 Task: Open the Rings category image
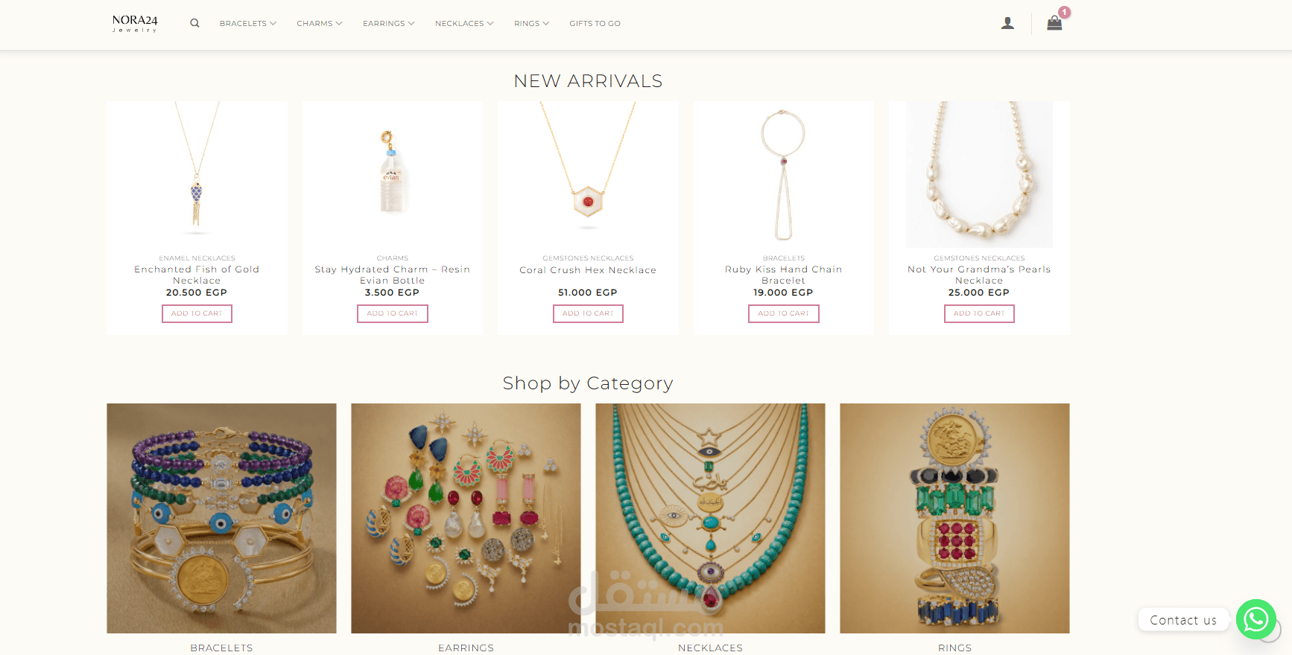click(954, 518)
